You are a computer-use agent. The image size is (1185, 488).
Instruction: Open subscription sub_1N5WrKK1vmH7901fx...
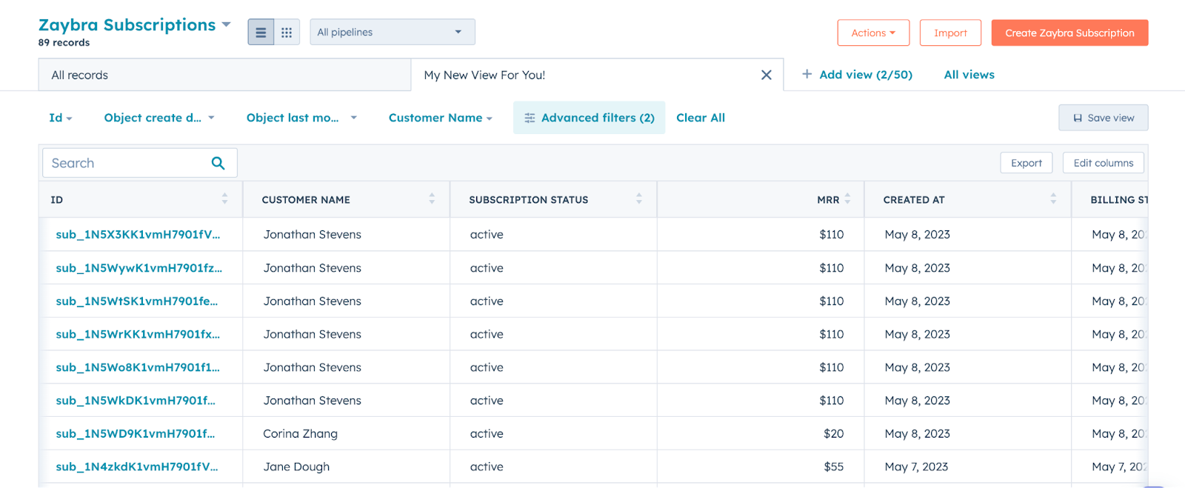[138, 334]
